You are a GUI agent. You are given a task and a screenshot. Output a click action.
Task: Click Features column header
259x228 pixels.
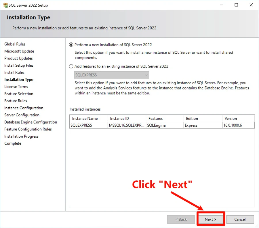click(x=165, y=119)
